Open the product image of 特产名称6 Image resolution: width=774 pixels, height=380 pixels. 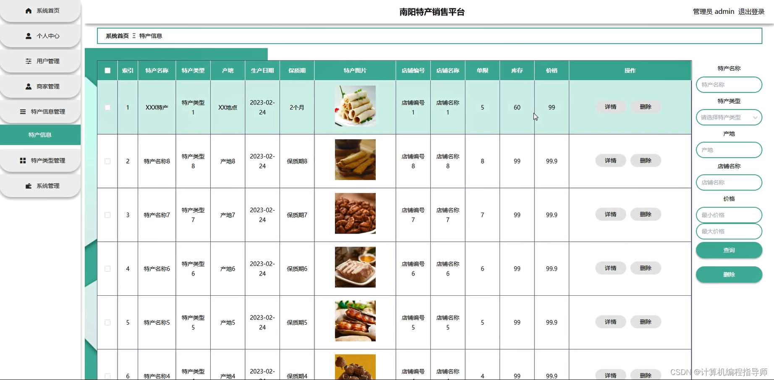click(355, 267)
